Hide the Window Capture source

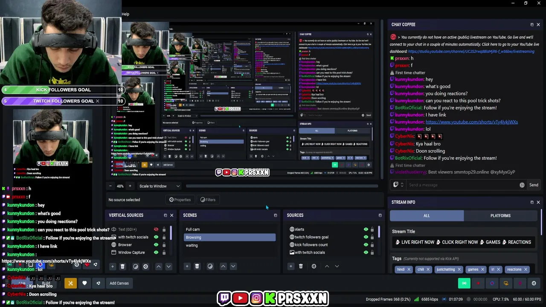156,252
